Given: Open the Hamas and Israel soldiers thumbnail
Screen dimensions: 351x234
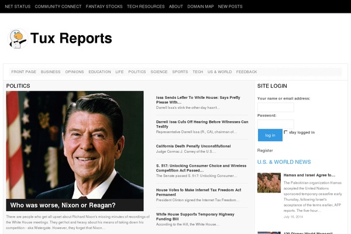Looking at the screenshot, I should pyautogui.click(x=269, y=183).
